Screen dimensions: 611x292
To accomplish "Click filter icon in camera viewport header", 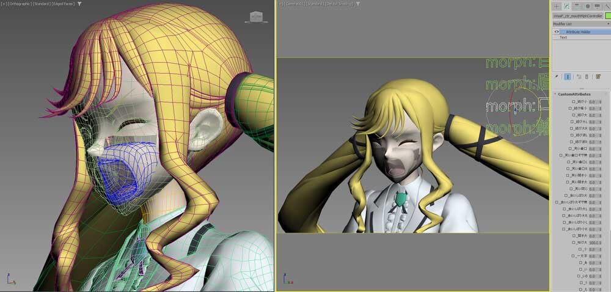I will [357, 4].
